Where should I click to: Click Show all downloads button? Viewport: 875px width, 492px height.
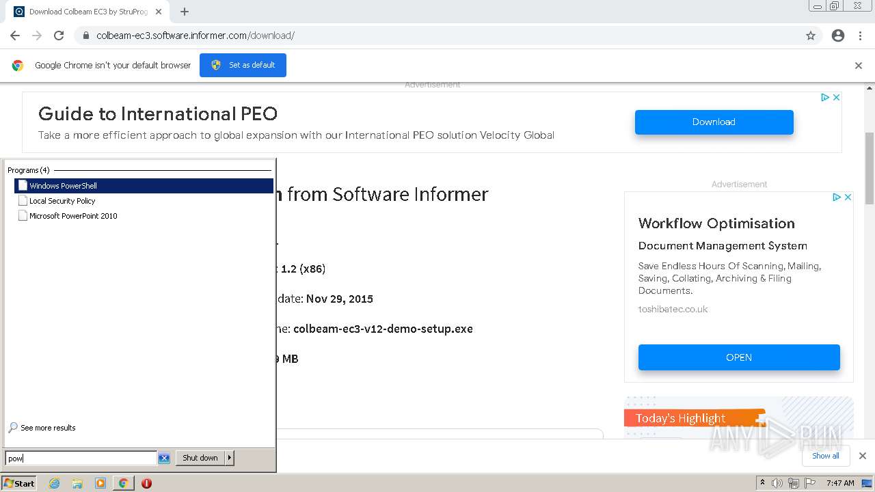tap(826, 456)
